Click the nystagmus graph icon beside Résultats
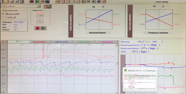Image resolution: width=186 pixels, height=94 pixels. point(47,6)
